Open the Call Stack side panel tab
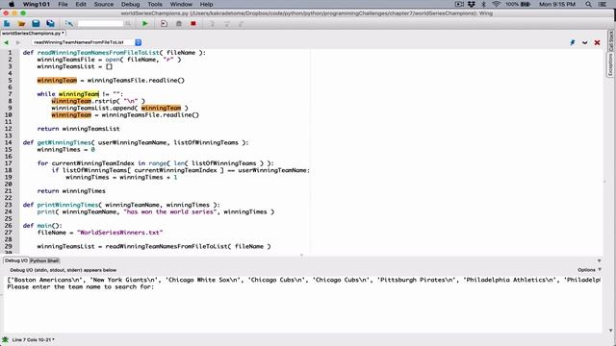Screen dimensions: 616x346 (611, 40)
